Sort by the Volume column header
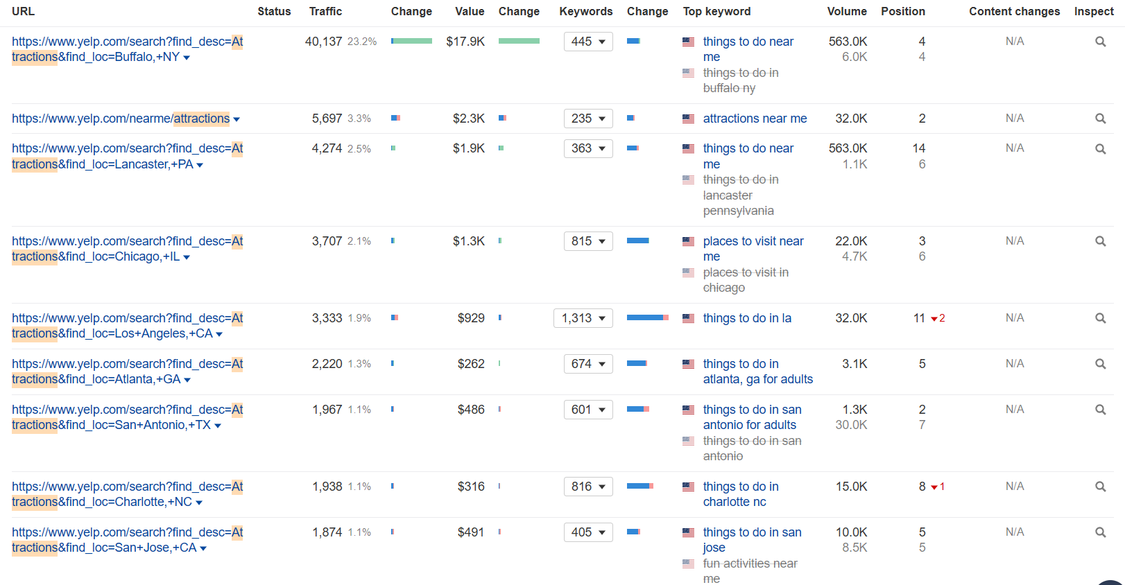The image size is (1125, 585). tap(847, 11)
